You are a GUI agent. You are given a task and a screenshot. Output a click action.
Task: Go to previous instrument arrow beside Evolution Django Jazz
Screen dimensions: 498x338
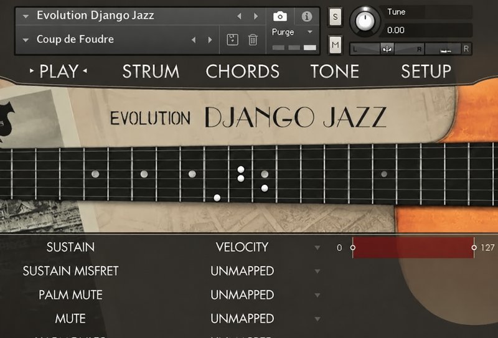click(x=240, y=16)
